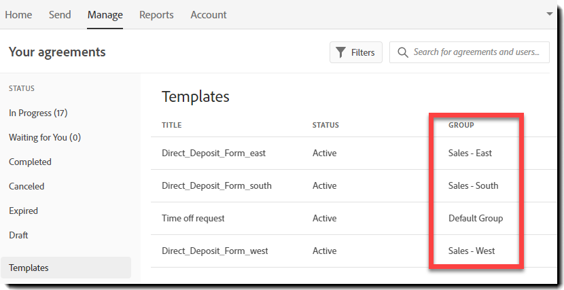View Expired agreements

(x=23, y=211)
